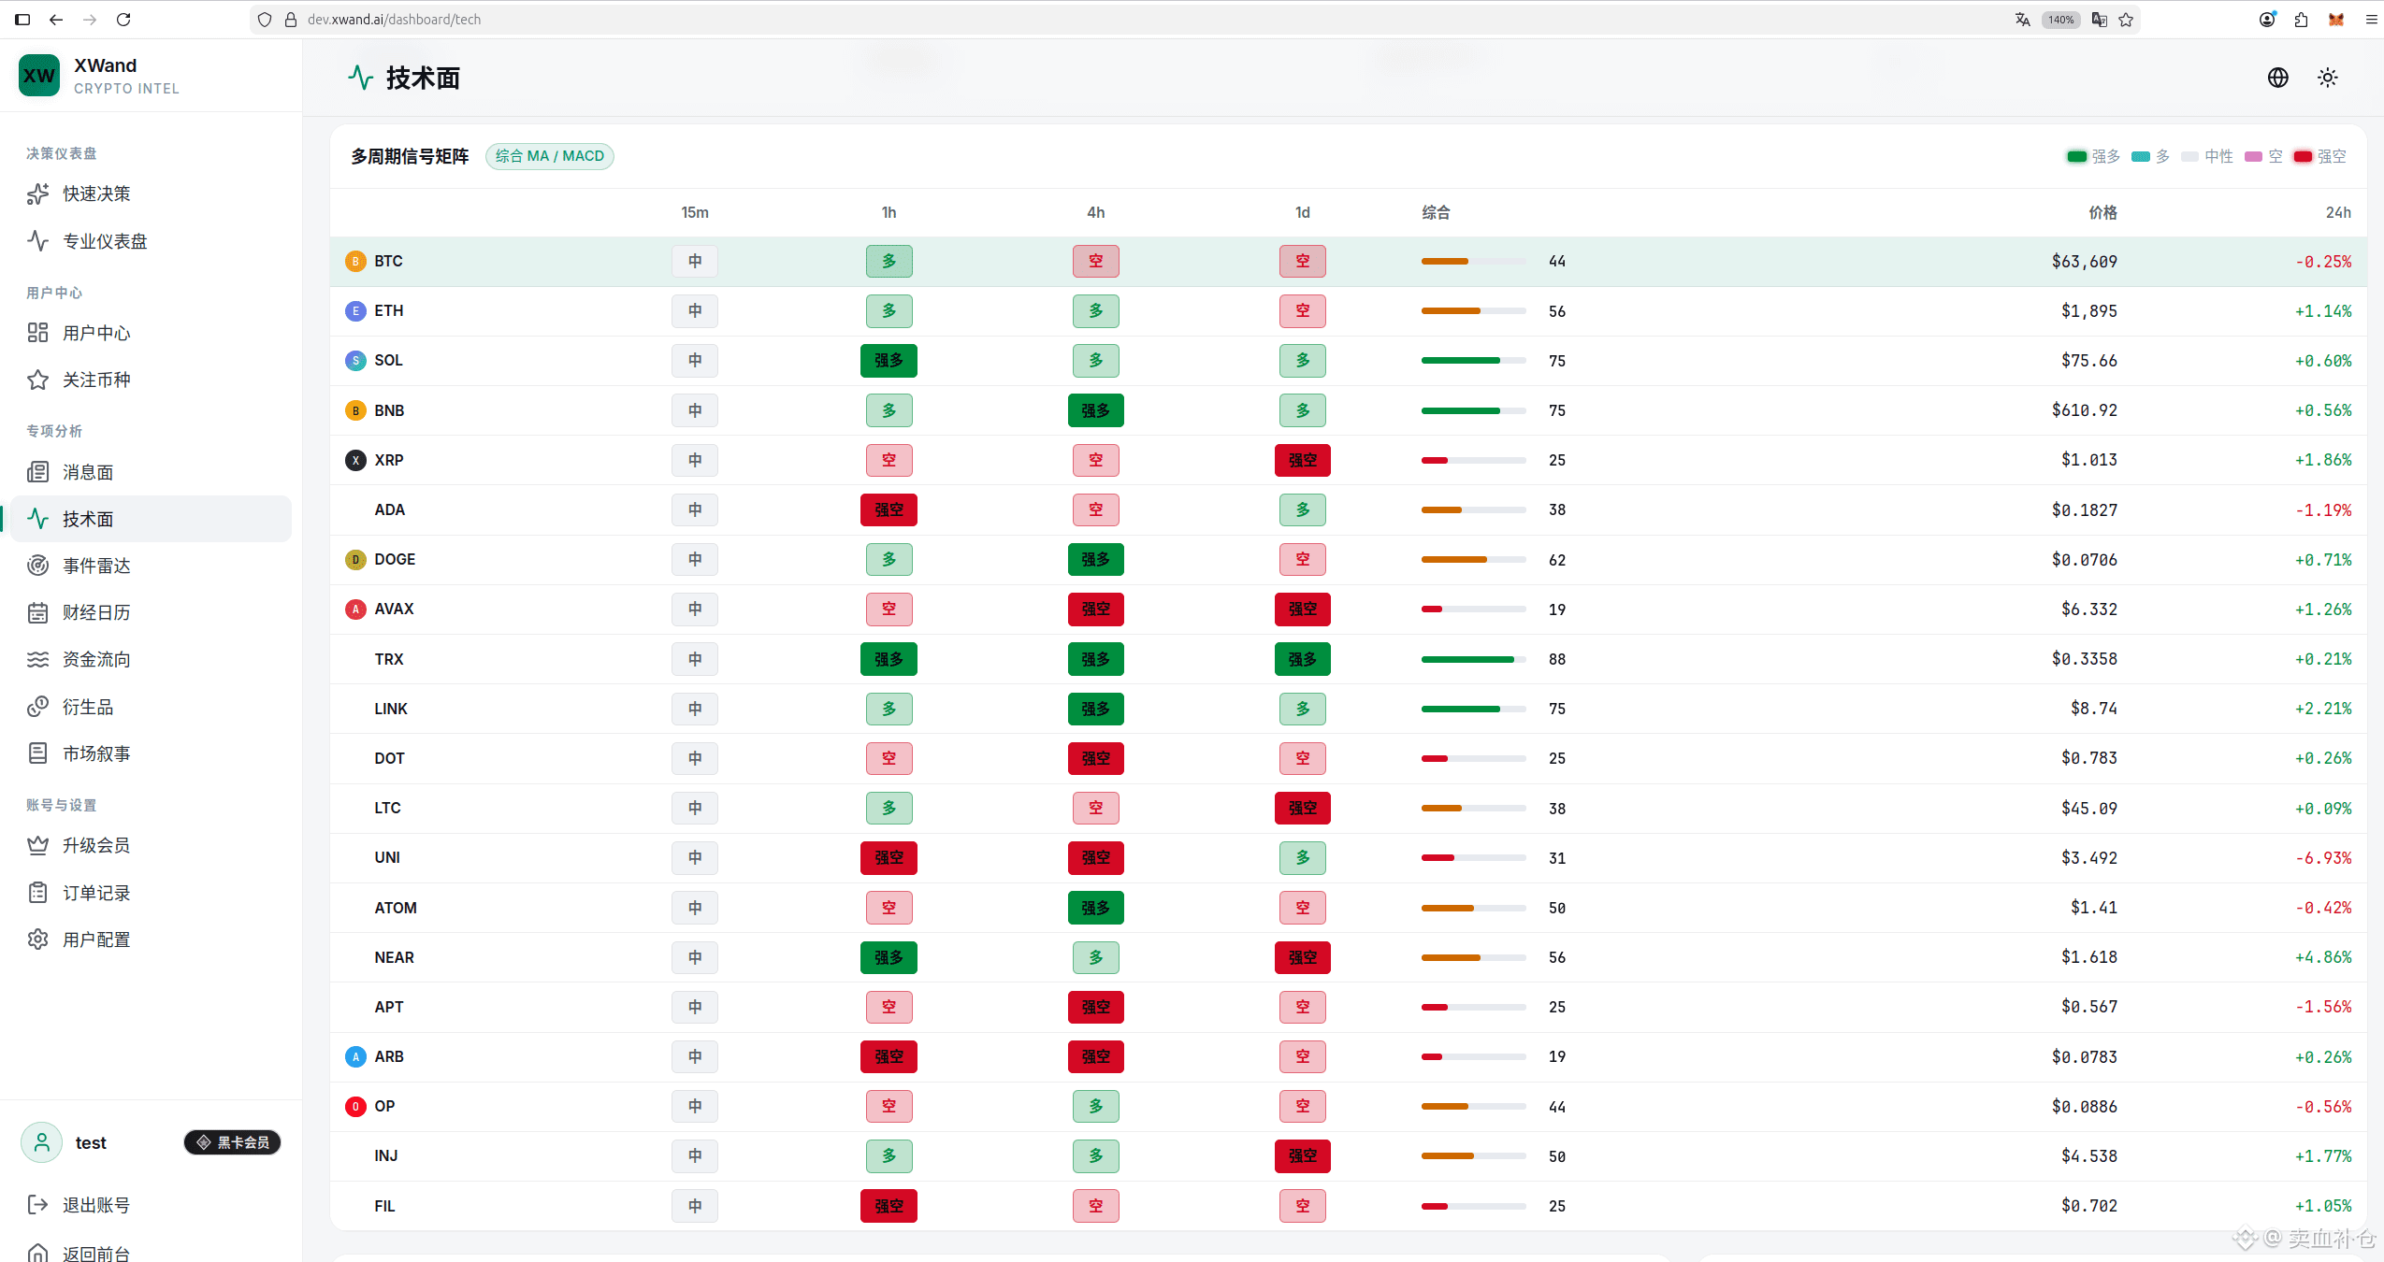
Task: Click the 订单记录 clipboard icon
Action: tap(37, 893)
